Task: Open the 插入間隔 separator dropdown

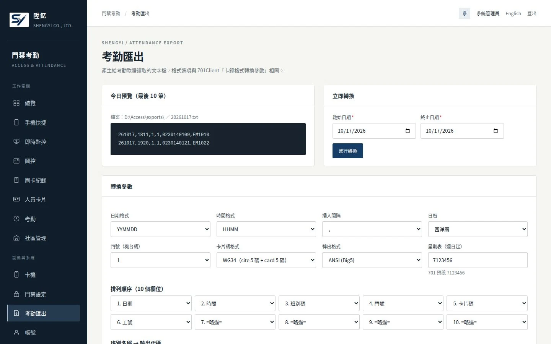Action: 372,229
